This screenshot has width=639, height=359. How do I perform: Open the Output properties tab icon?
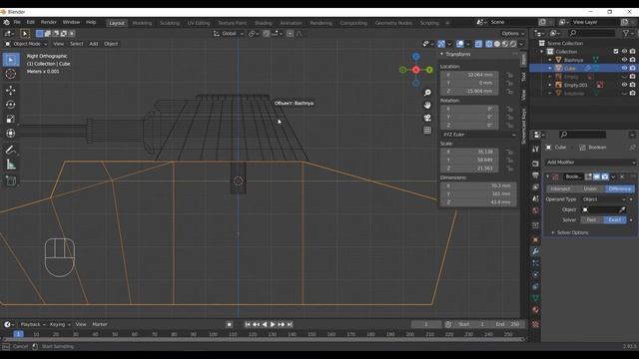pos(535,176)
